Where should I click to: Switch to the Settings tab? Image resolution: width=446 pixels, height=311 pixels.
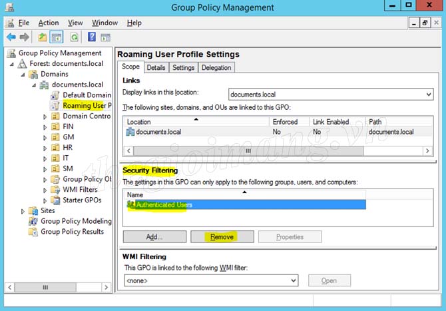coord(184,68)
